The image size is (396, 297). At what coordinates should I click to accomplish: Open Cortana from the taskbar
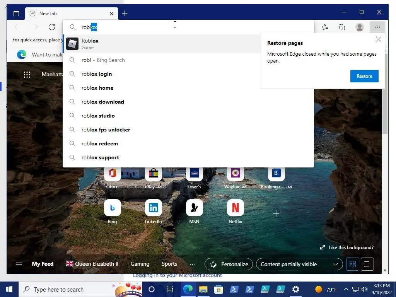pos(151,289)
